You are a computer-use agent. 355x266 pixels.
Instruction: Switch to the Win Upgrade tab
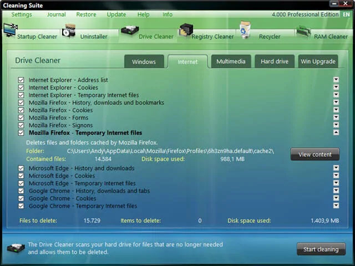(318, 62)
